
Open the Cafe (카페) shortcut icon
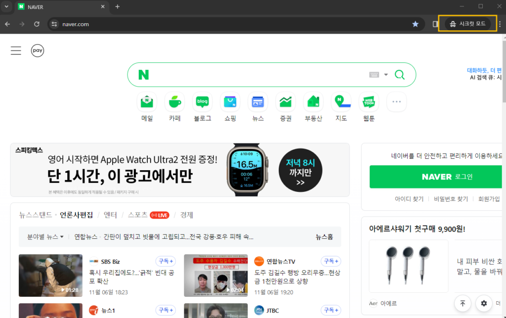(174, 102)
